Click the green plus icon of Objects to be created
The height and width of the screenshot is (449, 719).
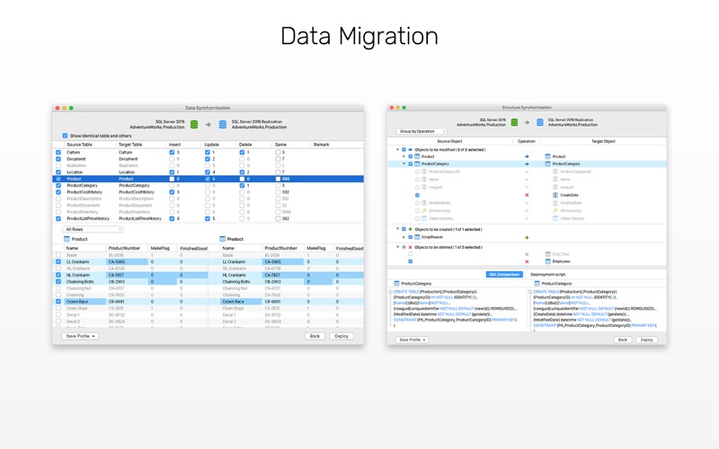[410, 230]
